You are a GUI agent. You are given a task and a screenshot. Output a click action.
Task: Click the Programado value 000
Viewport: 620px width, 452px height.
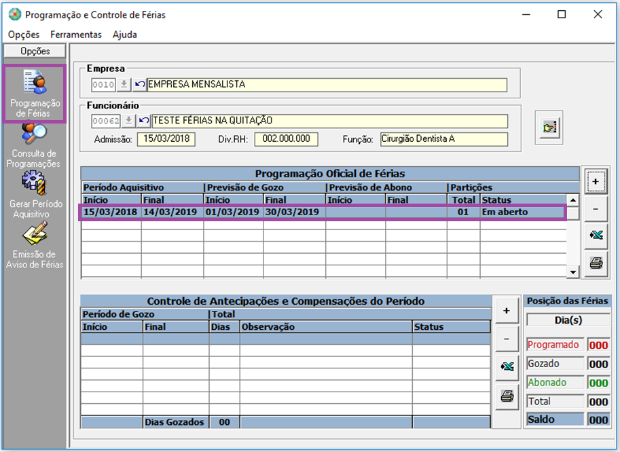click(598, 345)
